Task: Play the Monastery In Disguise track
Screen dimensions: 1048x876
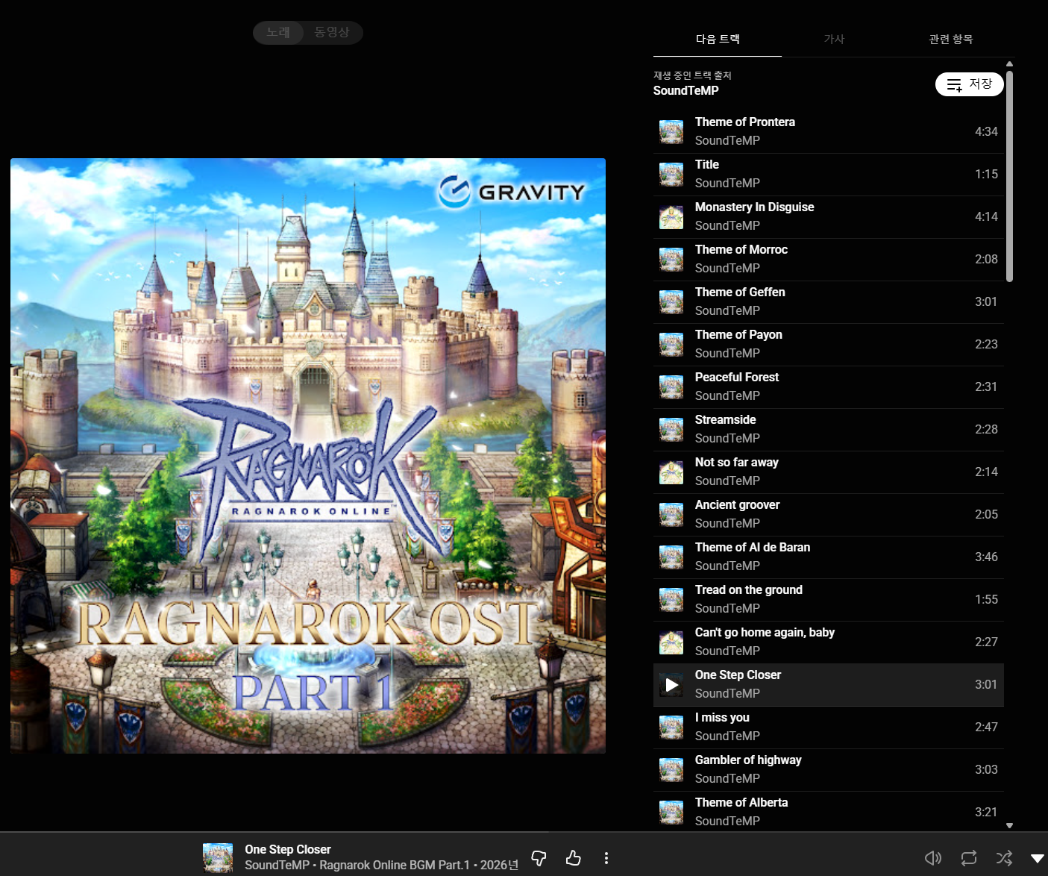Action: click(x=754, y=207)
